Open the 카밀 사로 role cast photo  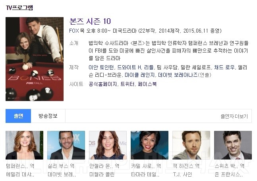tap(149, 145)
